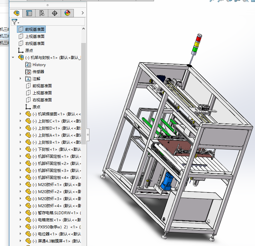Click the blue motor in the 3D model
The height and width of the screenshot is (246, 255).
point(167,182)
